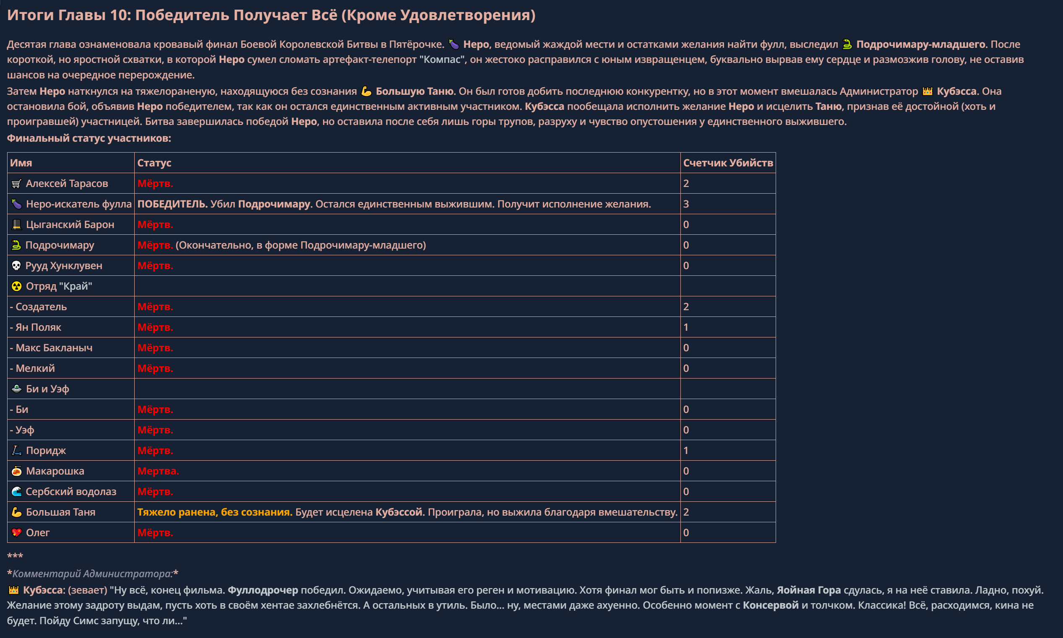The image size is (1063, 638).
Task: Click the snake emoji before Подрочимару-младшего in paragraph
Action: point(847,45)
